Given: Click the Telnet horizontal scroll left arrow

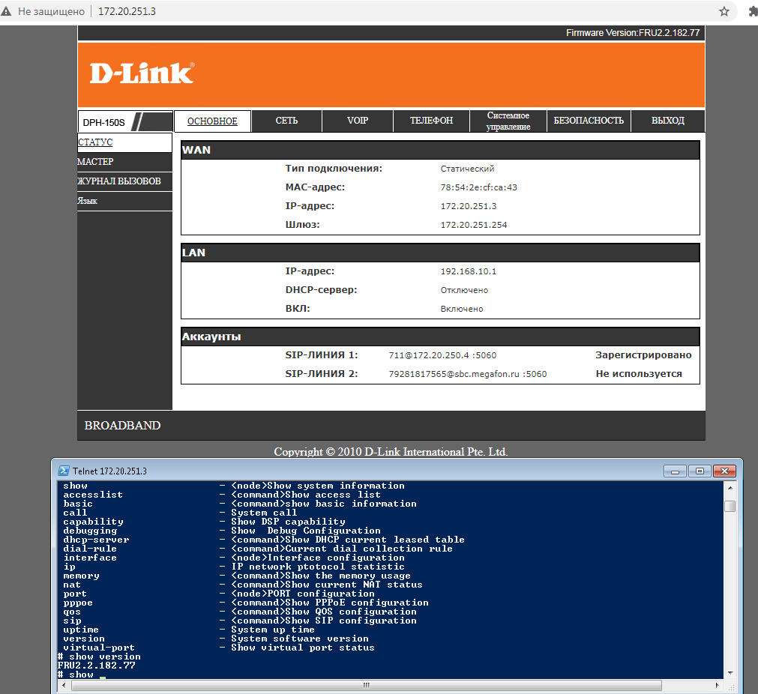Looking at the screenshot, I should click(64, 685).
